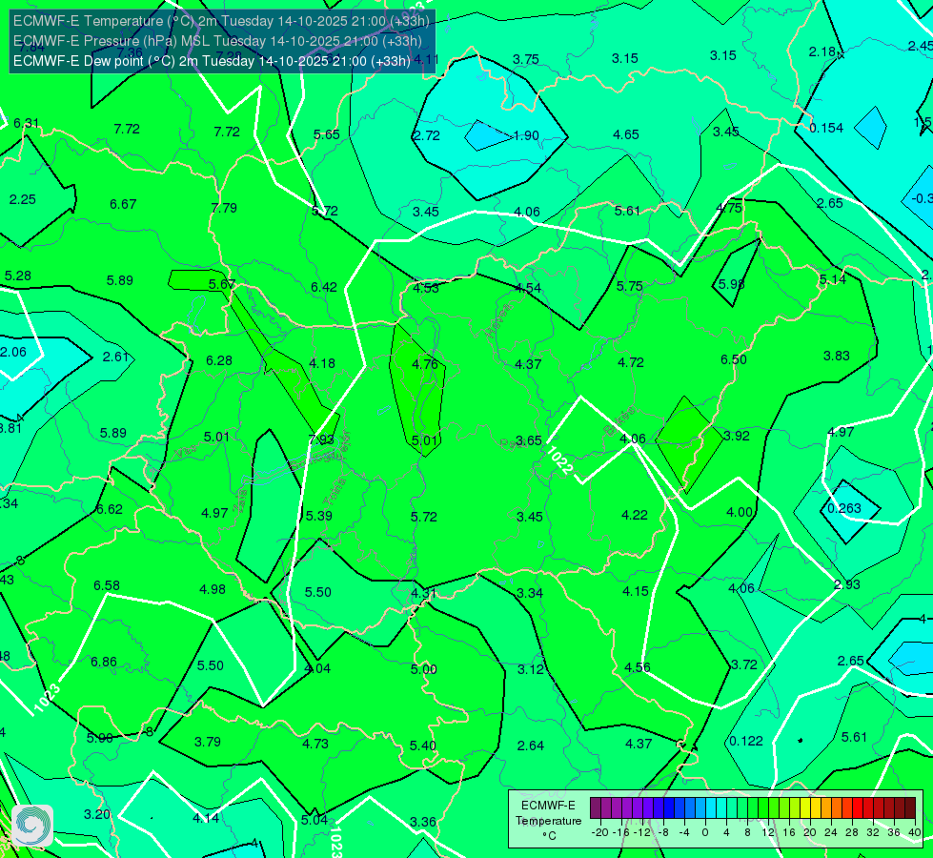933x858 pixels.
Task: Click the 5.00 dew point value
Action: 424,670
